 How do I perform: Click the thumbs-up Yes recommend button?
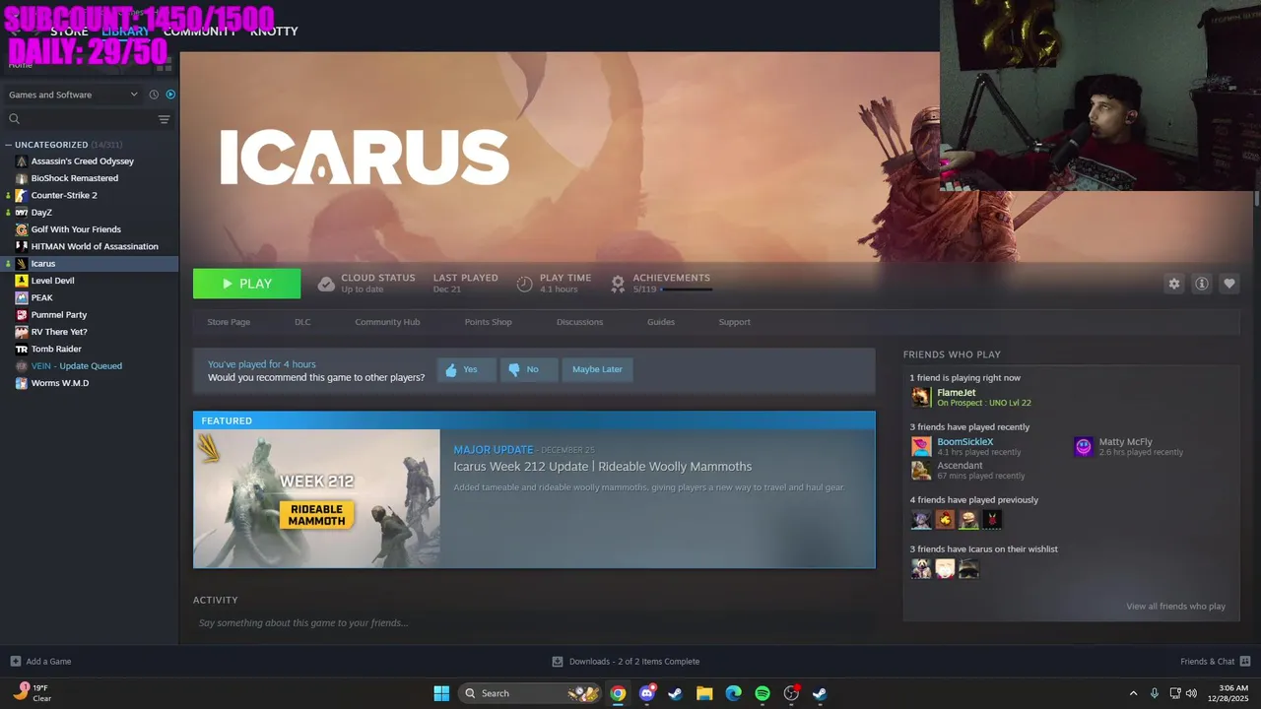click(x=466, y=369)
